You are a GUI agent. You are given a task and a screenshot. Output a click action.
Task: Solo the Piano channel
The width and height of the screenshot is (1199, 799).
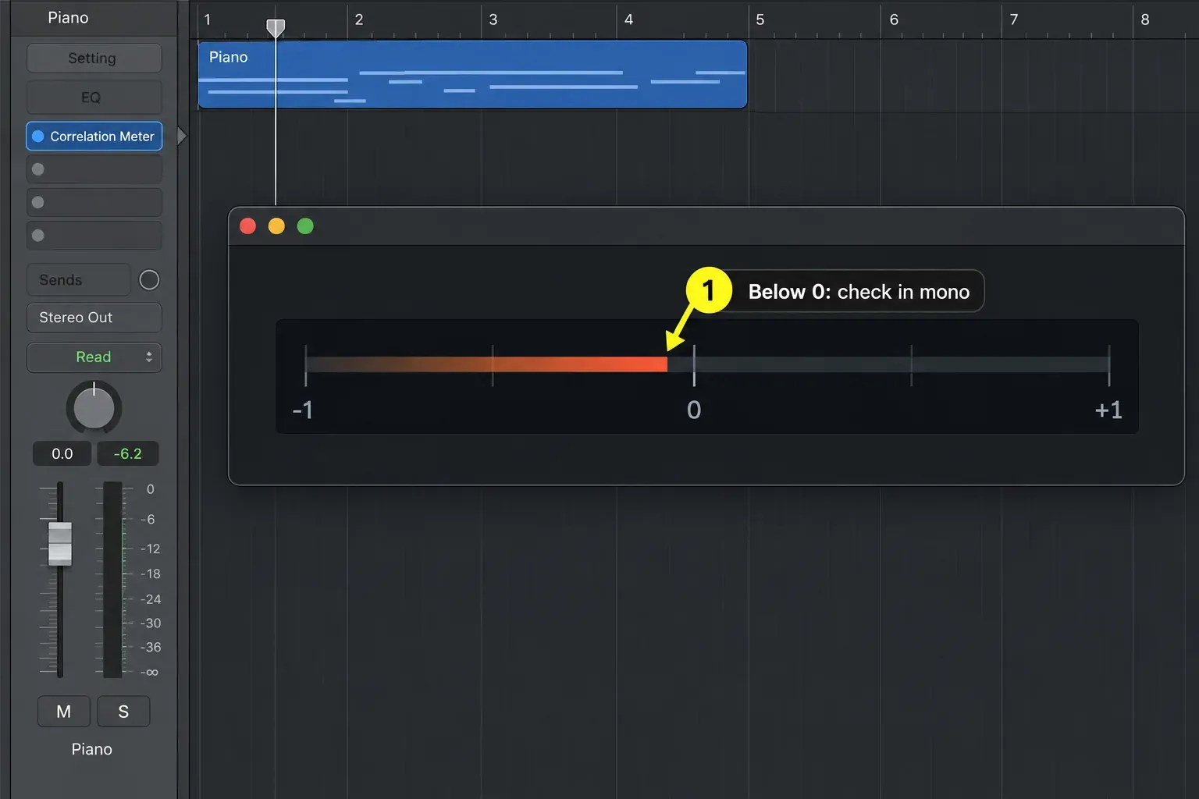(x=123, y=712)
